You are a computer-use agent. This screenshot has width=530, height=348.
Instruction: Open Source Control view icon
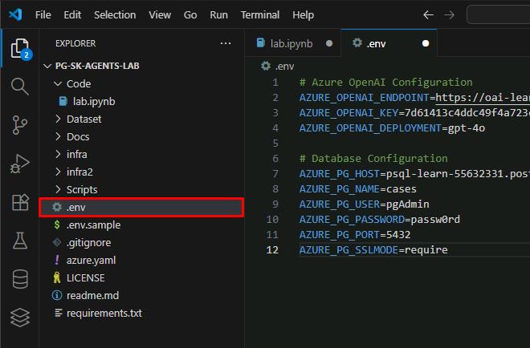click(19, 125)
